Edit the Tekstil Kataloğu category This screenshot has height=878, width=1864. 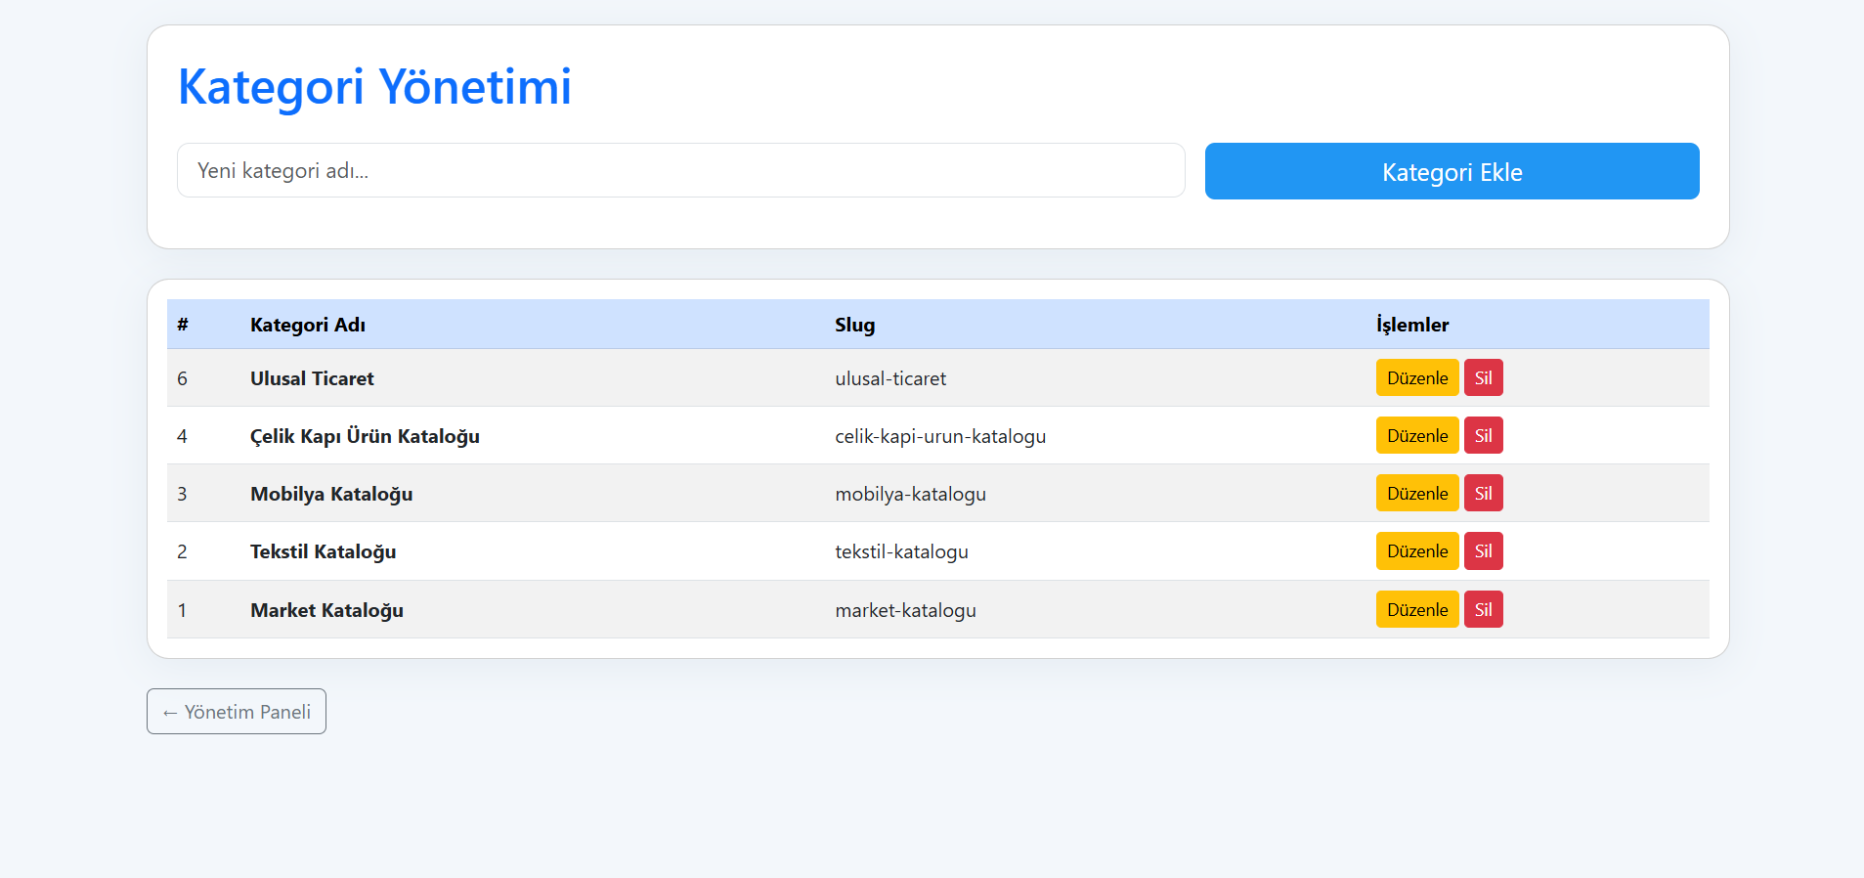click(1417, 550)
